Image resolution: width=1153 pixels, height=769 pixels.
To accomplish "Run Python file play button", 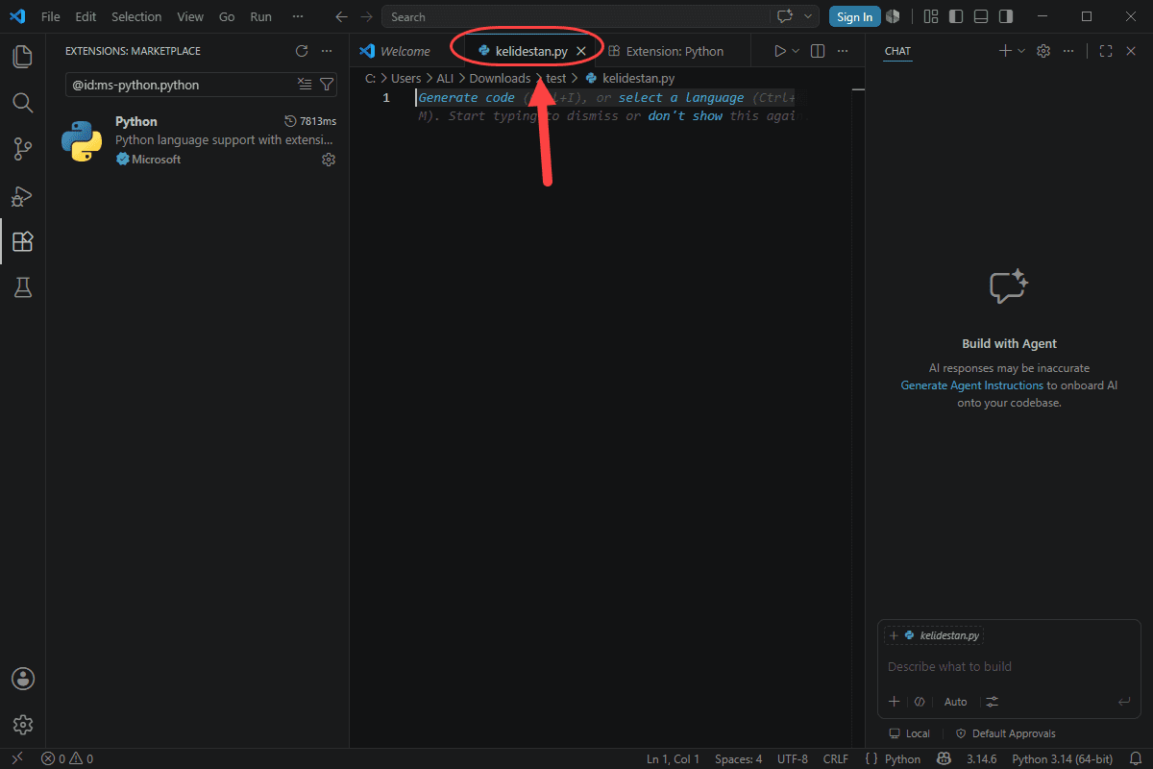I will tap(780, 51).
